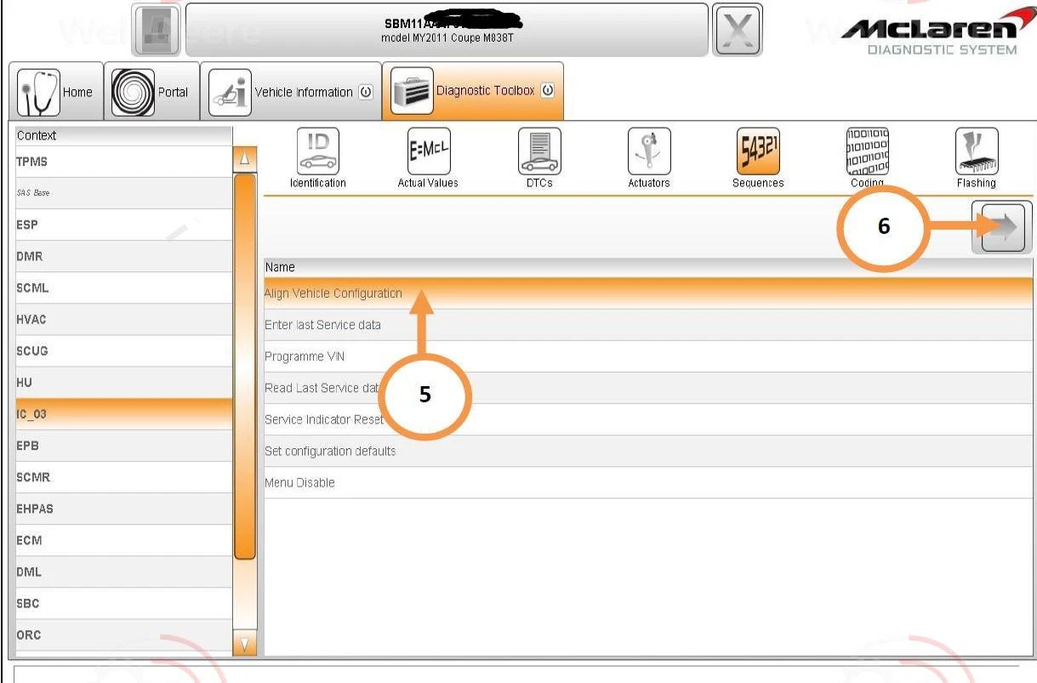This screenshot has width=1037, height=683.
Task: Click the Portal spiral icon
Action: pos(133,92)
